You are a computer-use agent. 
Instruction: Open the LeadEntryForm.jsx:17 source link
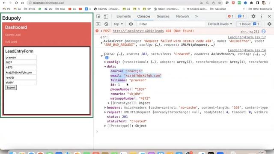click(x=247, y=37)
